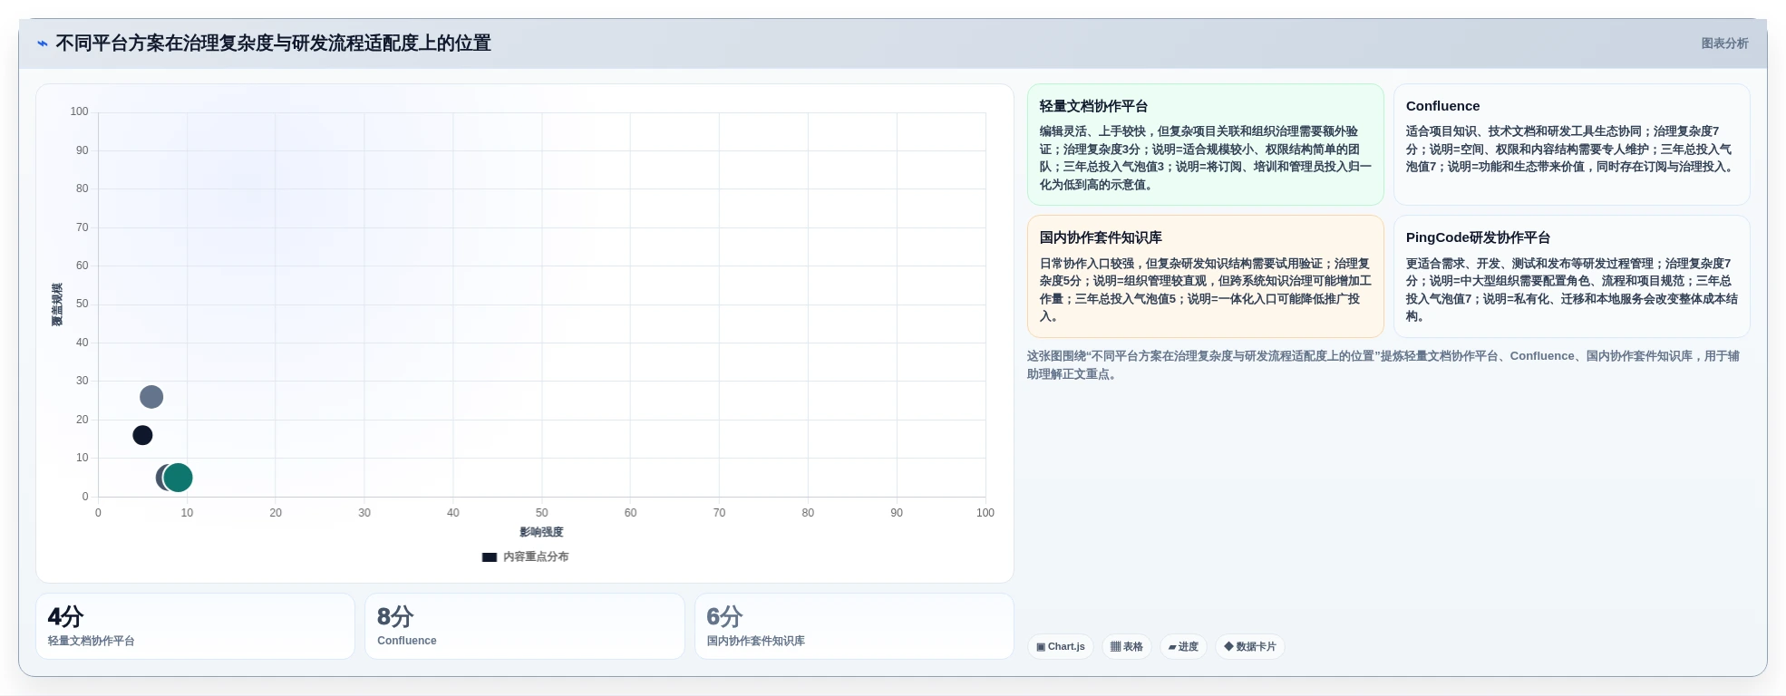Click the 表格 tag chip
The height and width of the screenshot is (696, 1786).
(1127, 647)
